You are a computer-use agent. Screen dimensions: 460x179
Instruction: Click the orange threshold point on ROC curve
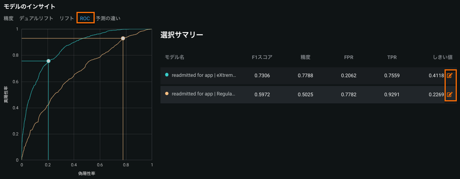(x=123, y=38)
